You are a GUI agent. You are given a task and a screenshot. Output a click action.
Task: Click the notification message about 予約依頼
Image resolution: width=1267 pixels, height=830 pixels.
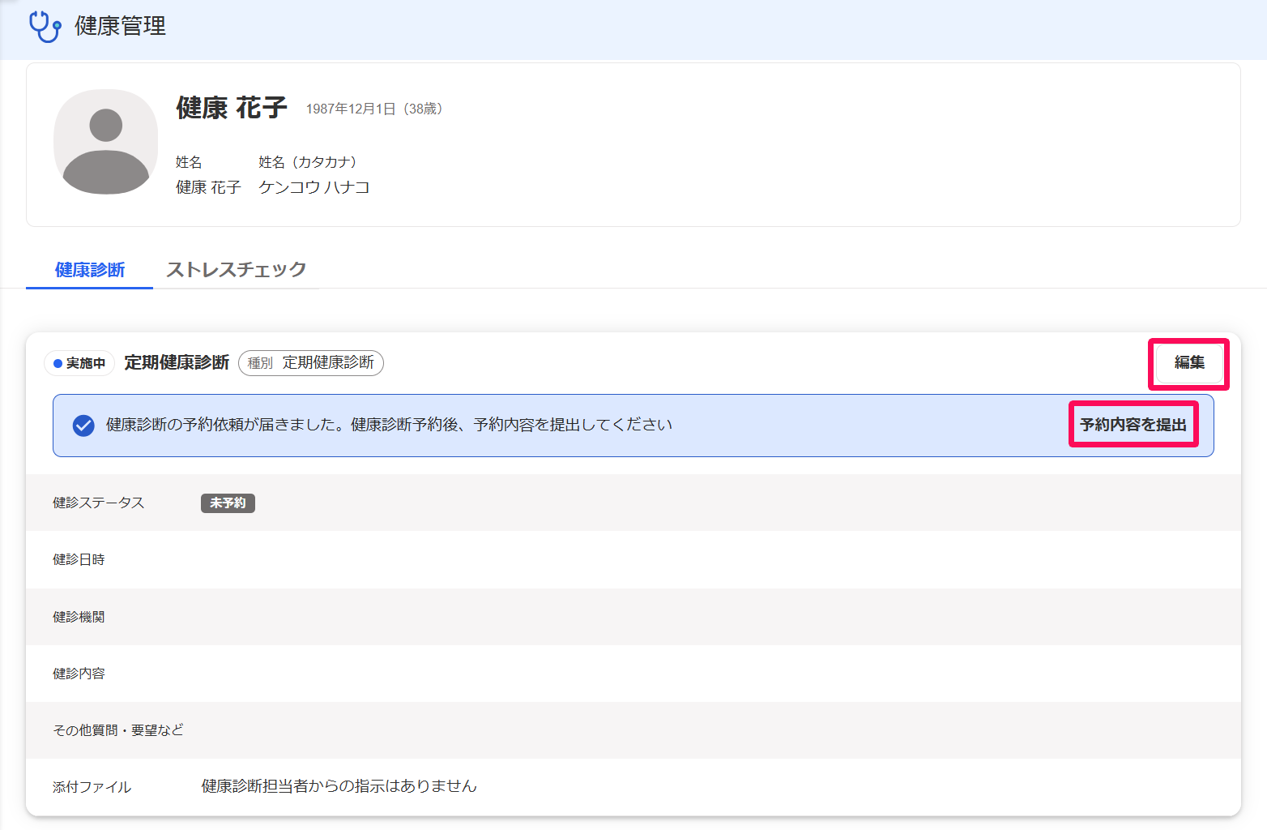[x=389, y=425]
